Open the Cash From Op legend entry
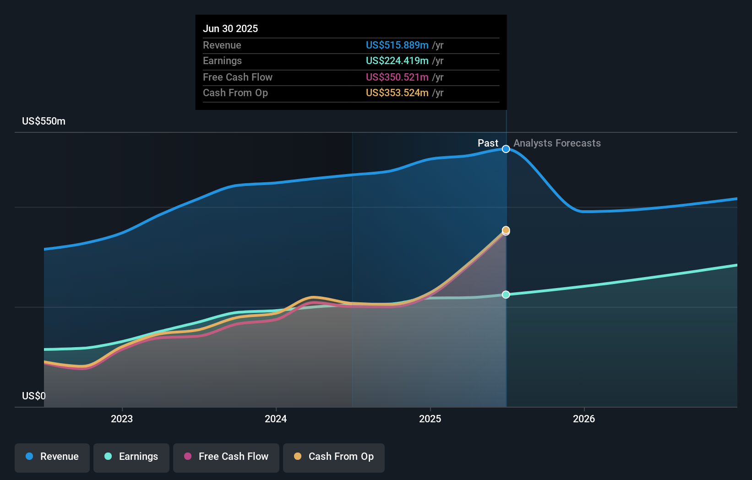752x480 pixels. [333, 457]
